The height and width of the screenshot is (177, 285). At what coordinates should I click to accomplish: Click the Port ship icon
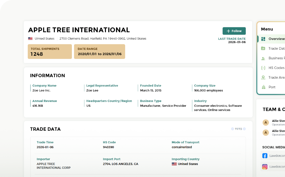(263, 87)
